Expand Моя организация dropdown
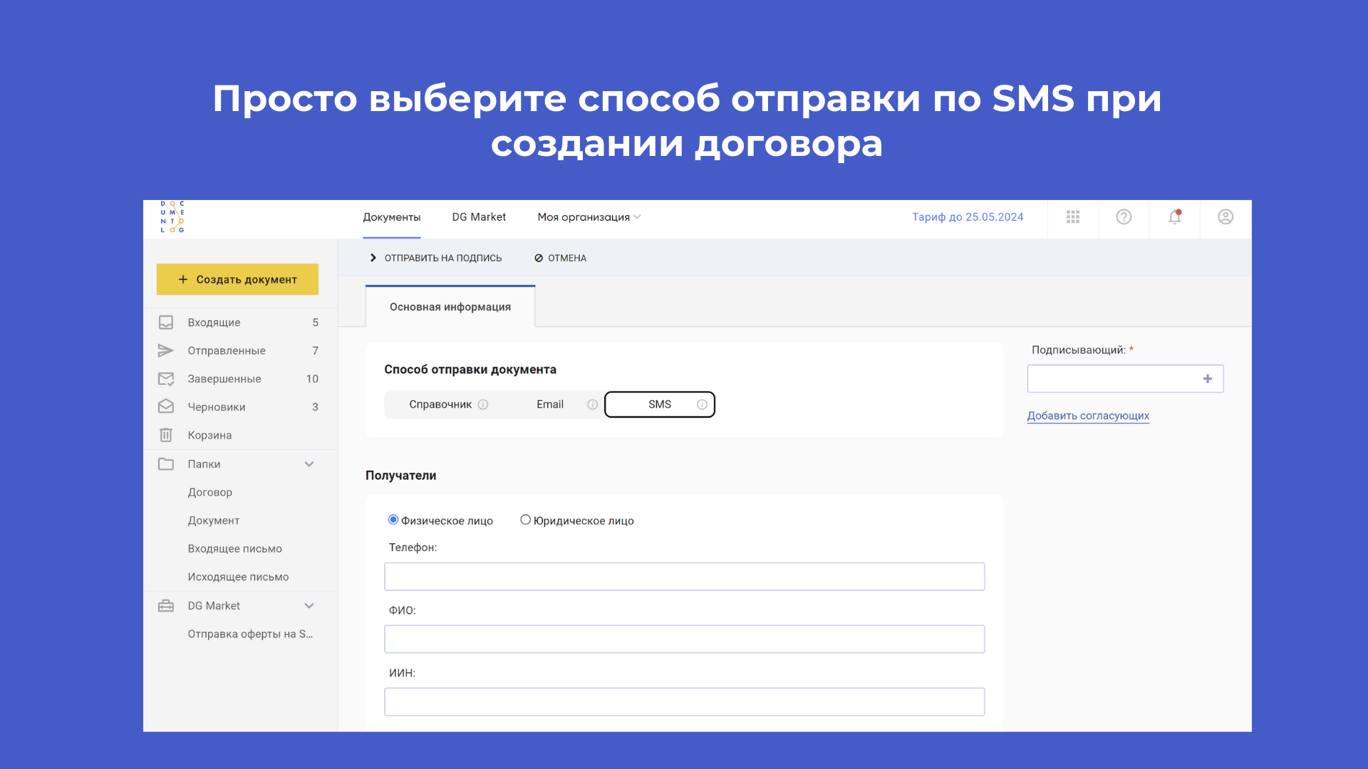This screenshot has width=1368, height=769. pyautogui.click(x=589, y=217)
